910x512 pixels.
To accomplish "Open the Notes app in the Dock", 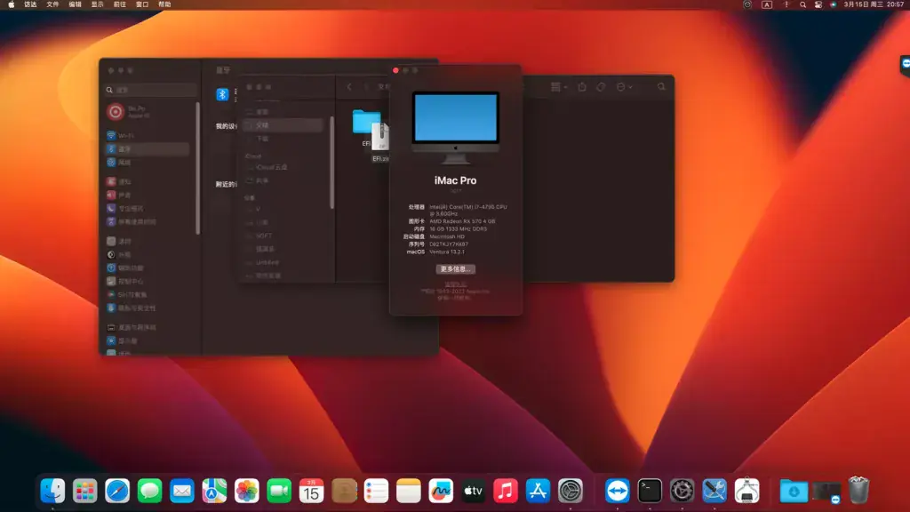I will click(x=409, y=491).
